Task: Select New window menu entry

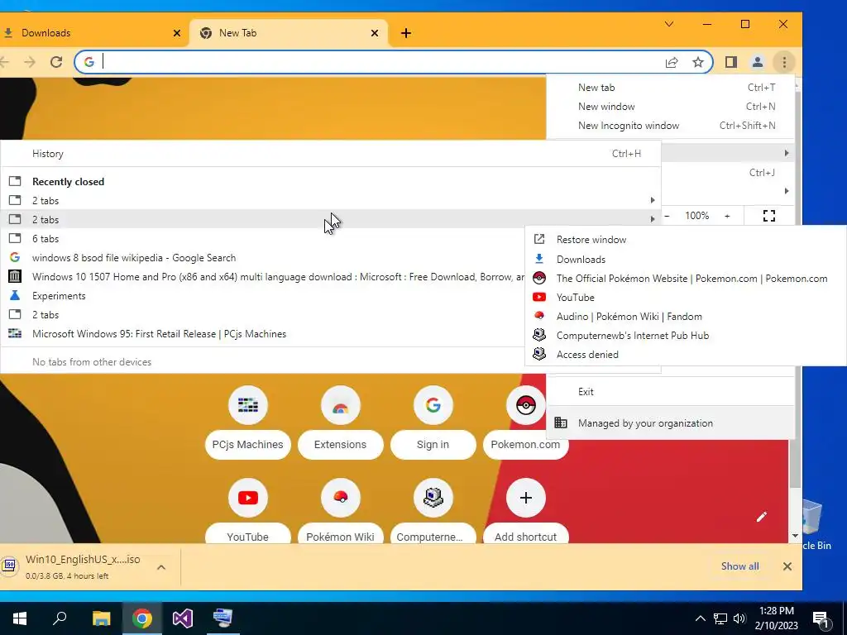Action: pyautogui.click(x=670, y=107)
